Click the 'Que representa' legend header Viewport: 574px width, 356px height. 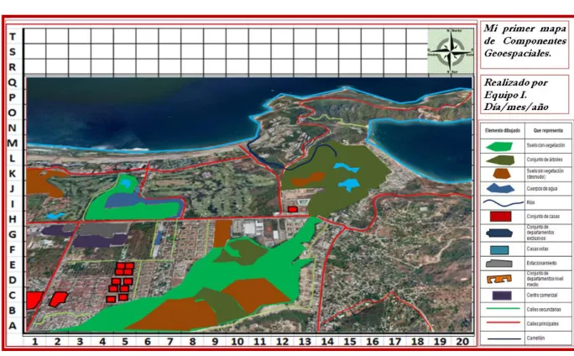click(x=548, y=130)
